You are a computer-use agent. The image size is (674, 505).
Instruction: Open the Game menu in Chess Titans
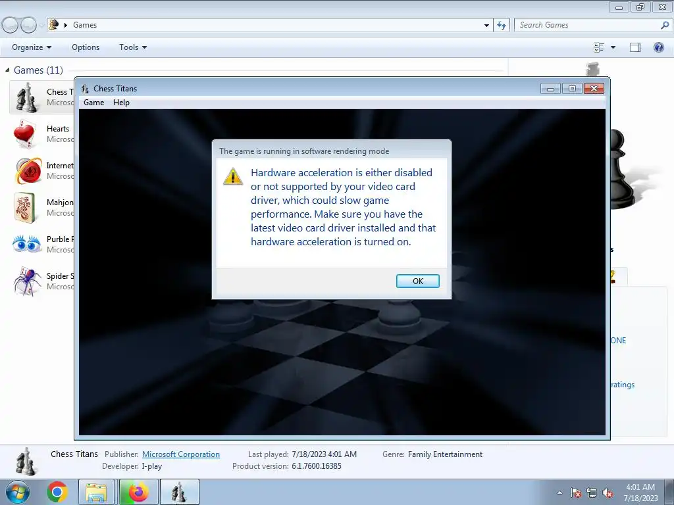(93, 102)
